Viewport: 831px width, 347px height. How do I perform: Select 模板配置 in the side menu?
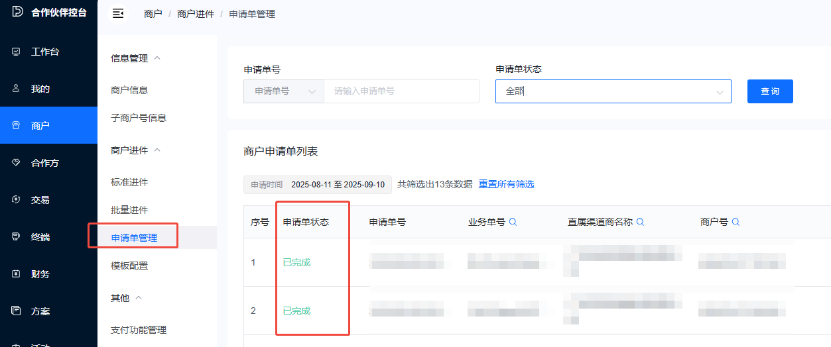coord(129,266)
